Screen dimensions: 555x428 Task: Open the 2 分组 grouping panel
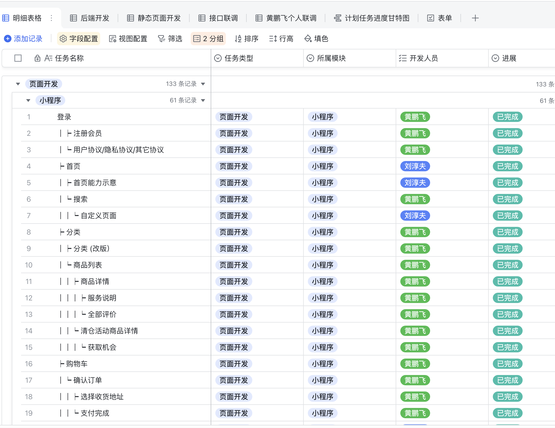tap(208, 39)
